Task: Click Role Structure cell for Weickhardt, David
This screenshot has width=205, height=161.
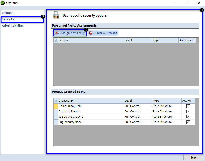Action: [x=167, y=117]
